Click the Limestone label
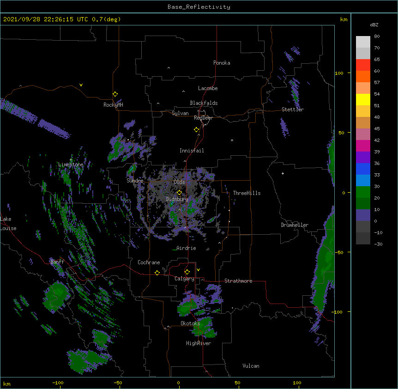The height and width of the screenshot is (389, 398). 71,164
